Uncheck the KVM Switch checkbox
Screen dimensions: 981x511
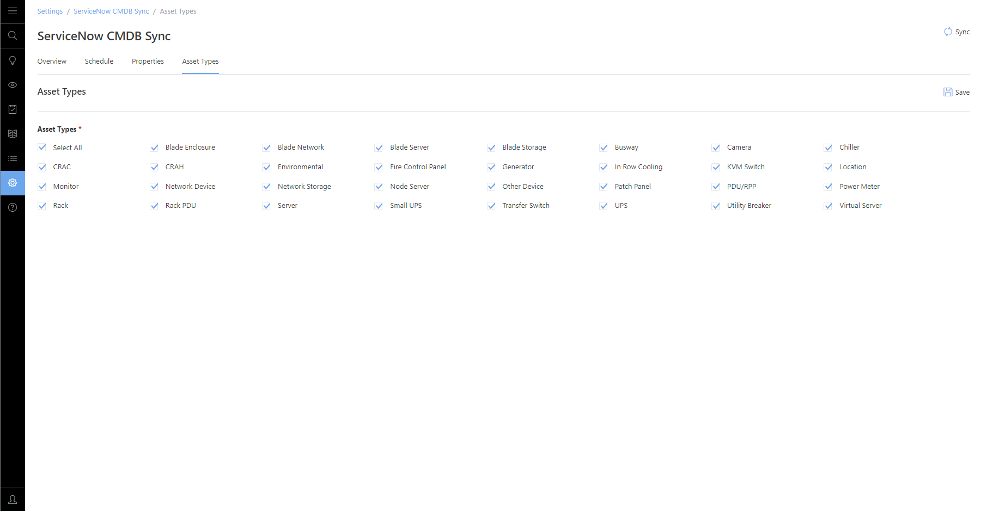coord(716,167)
